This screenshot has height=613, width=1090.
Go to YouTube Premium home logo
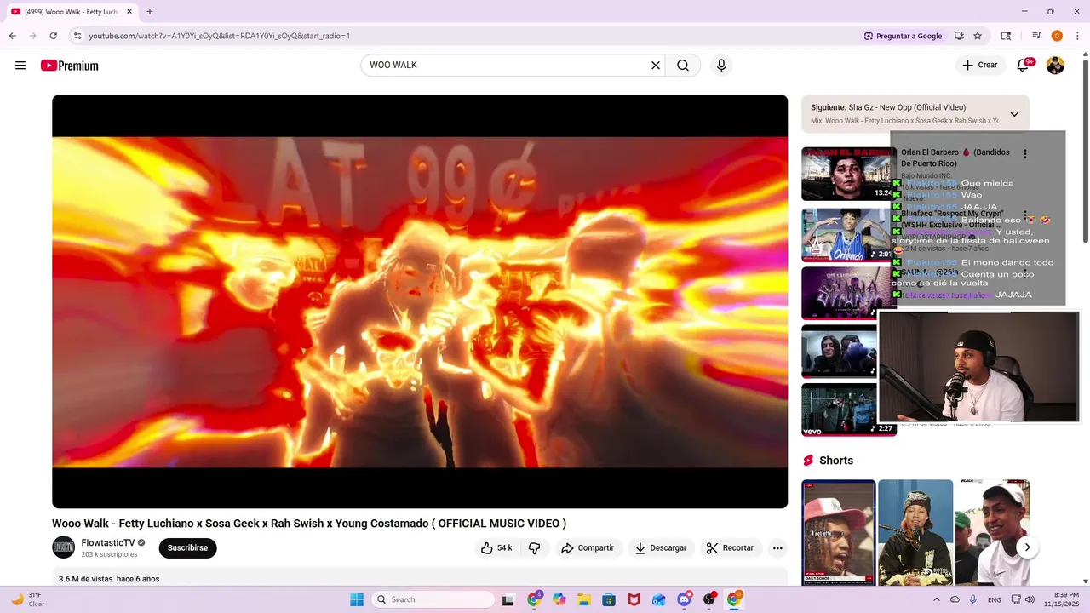pos(70,66)
